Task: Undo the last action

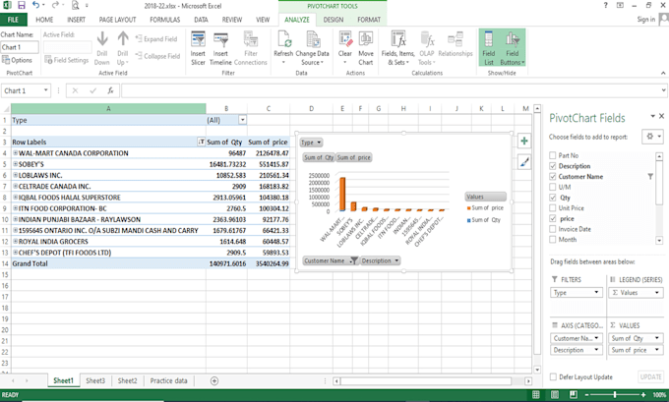Action: (x=35, y=6)
